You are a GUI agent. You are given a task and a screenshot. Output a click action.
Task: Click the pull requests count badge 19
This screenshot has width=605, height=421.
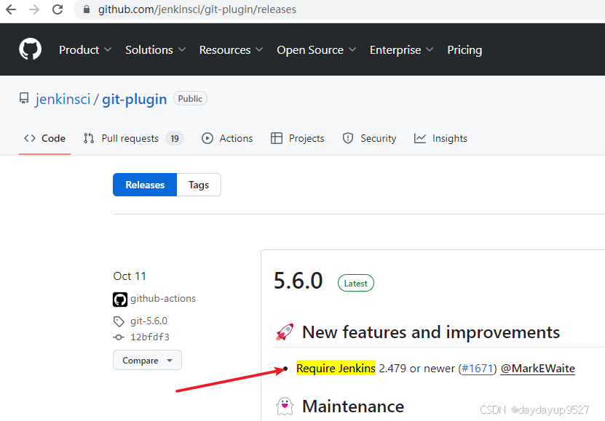175,138
